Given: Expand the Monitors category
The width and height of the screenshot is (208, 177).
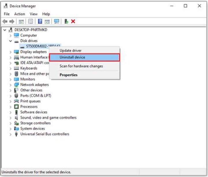Looking at the screenshot, I should pyautogui.click(x=10, y=80).
